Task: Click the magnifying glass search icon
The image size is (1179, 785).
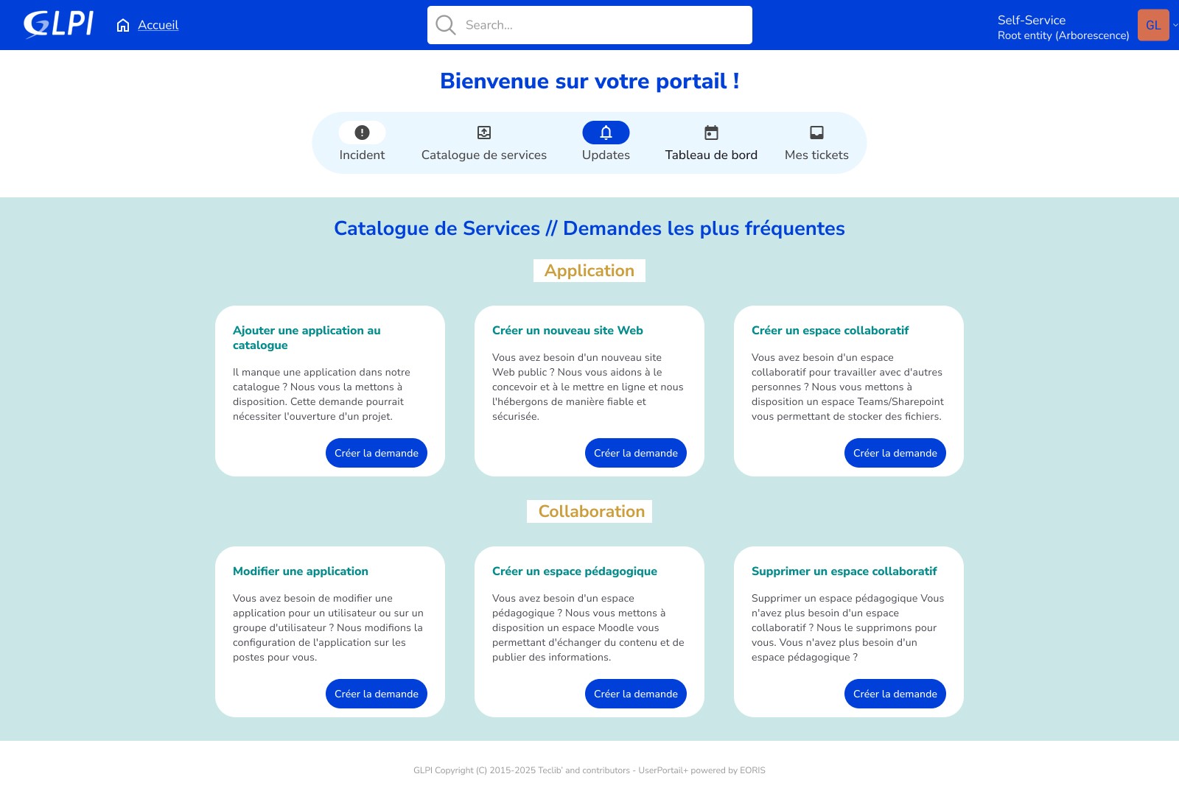Action: (445, 25)
